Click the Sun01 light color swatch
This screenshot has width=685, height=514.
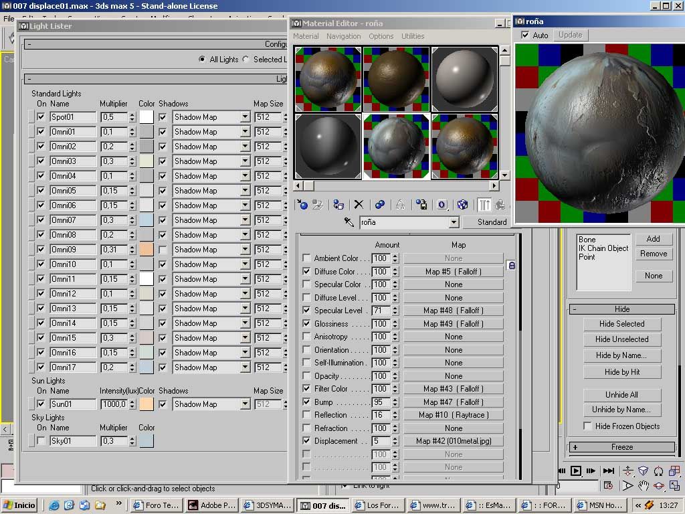(146, 404)
